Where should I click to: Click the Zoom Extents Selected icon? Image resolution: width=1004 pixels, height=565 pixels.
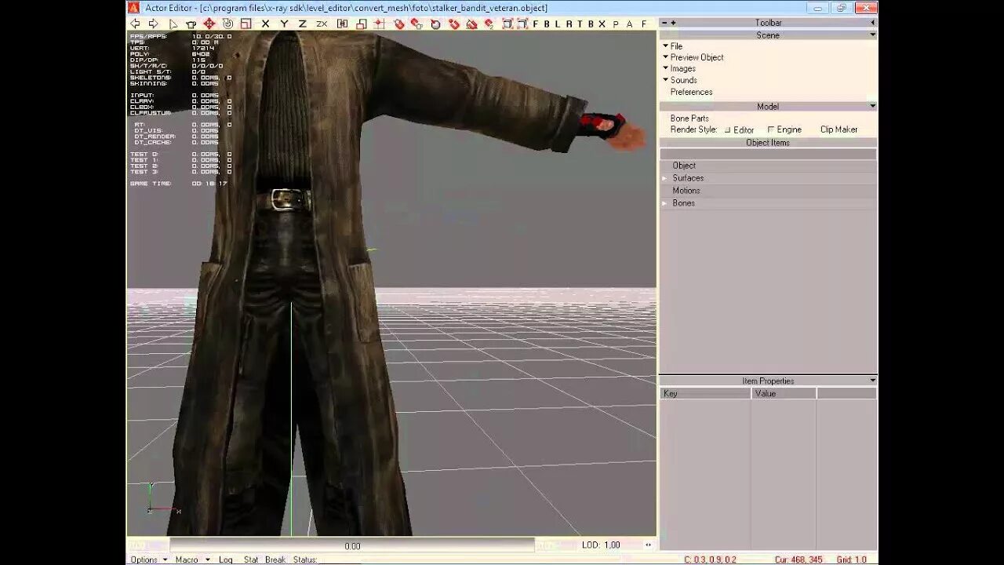click(x=522, y=24)
